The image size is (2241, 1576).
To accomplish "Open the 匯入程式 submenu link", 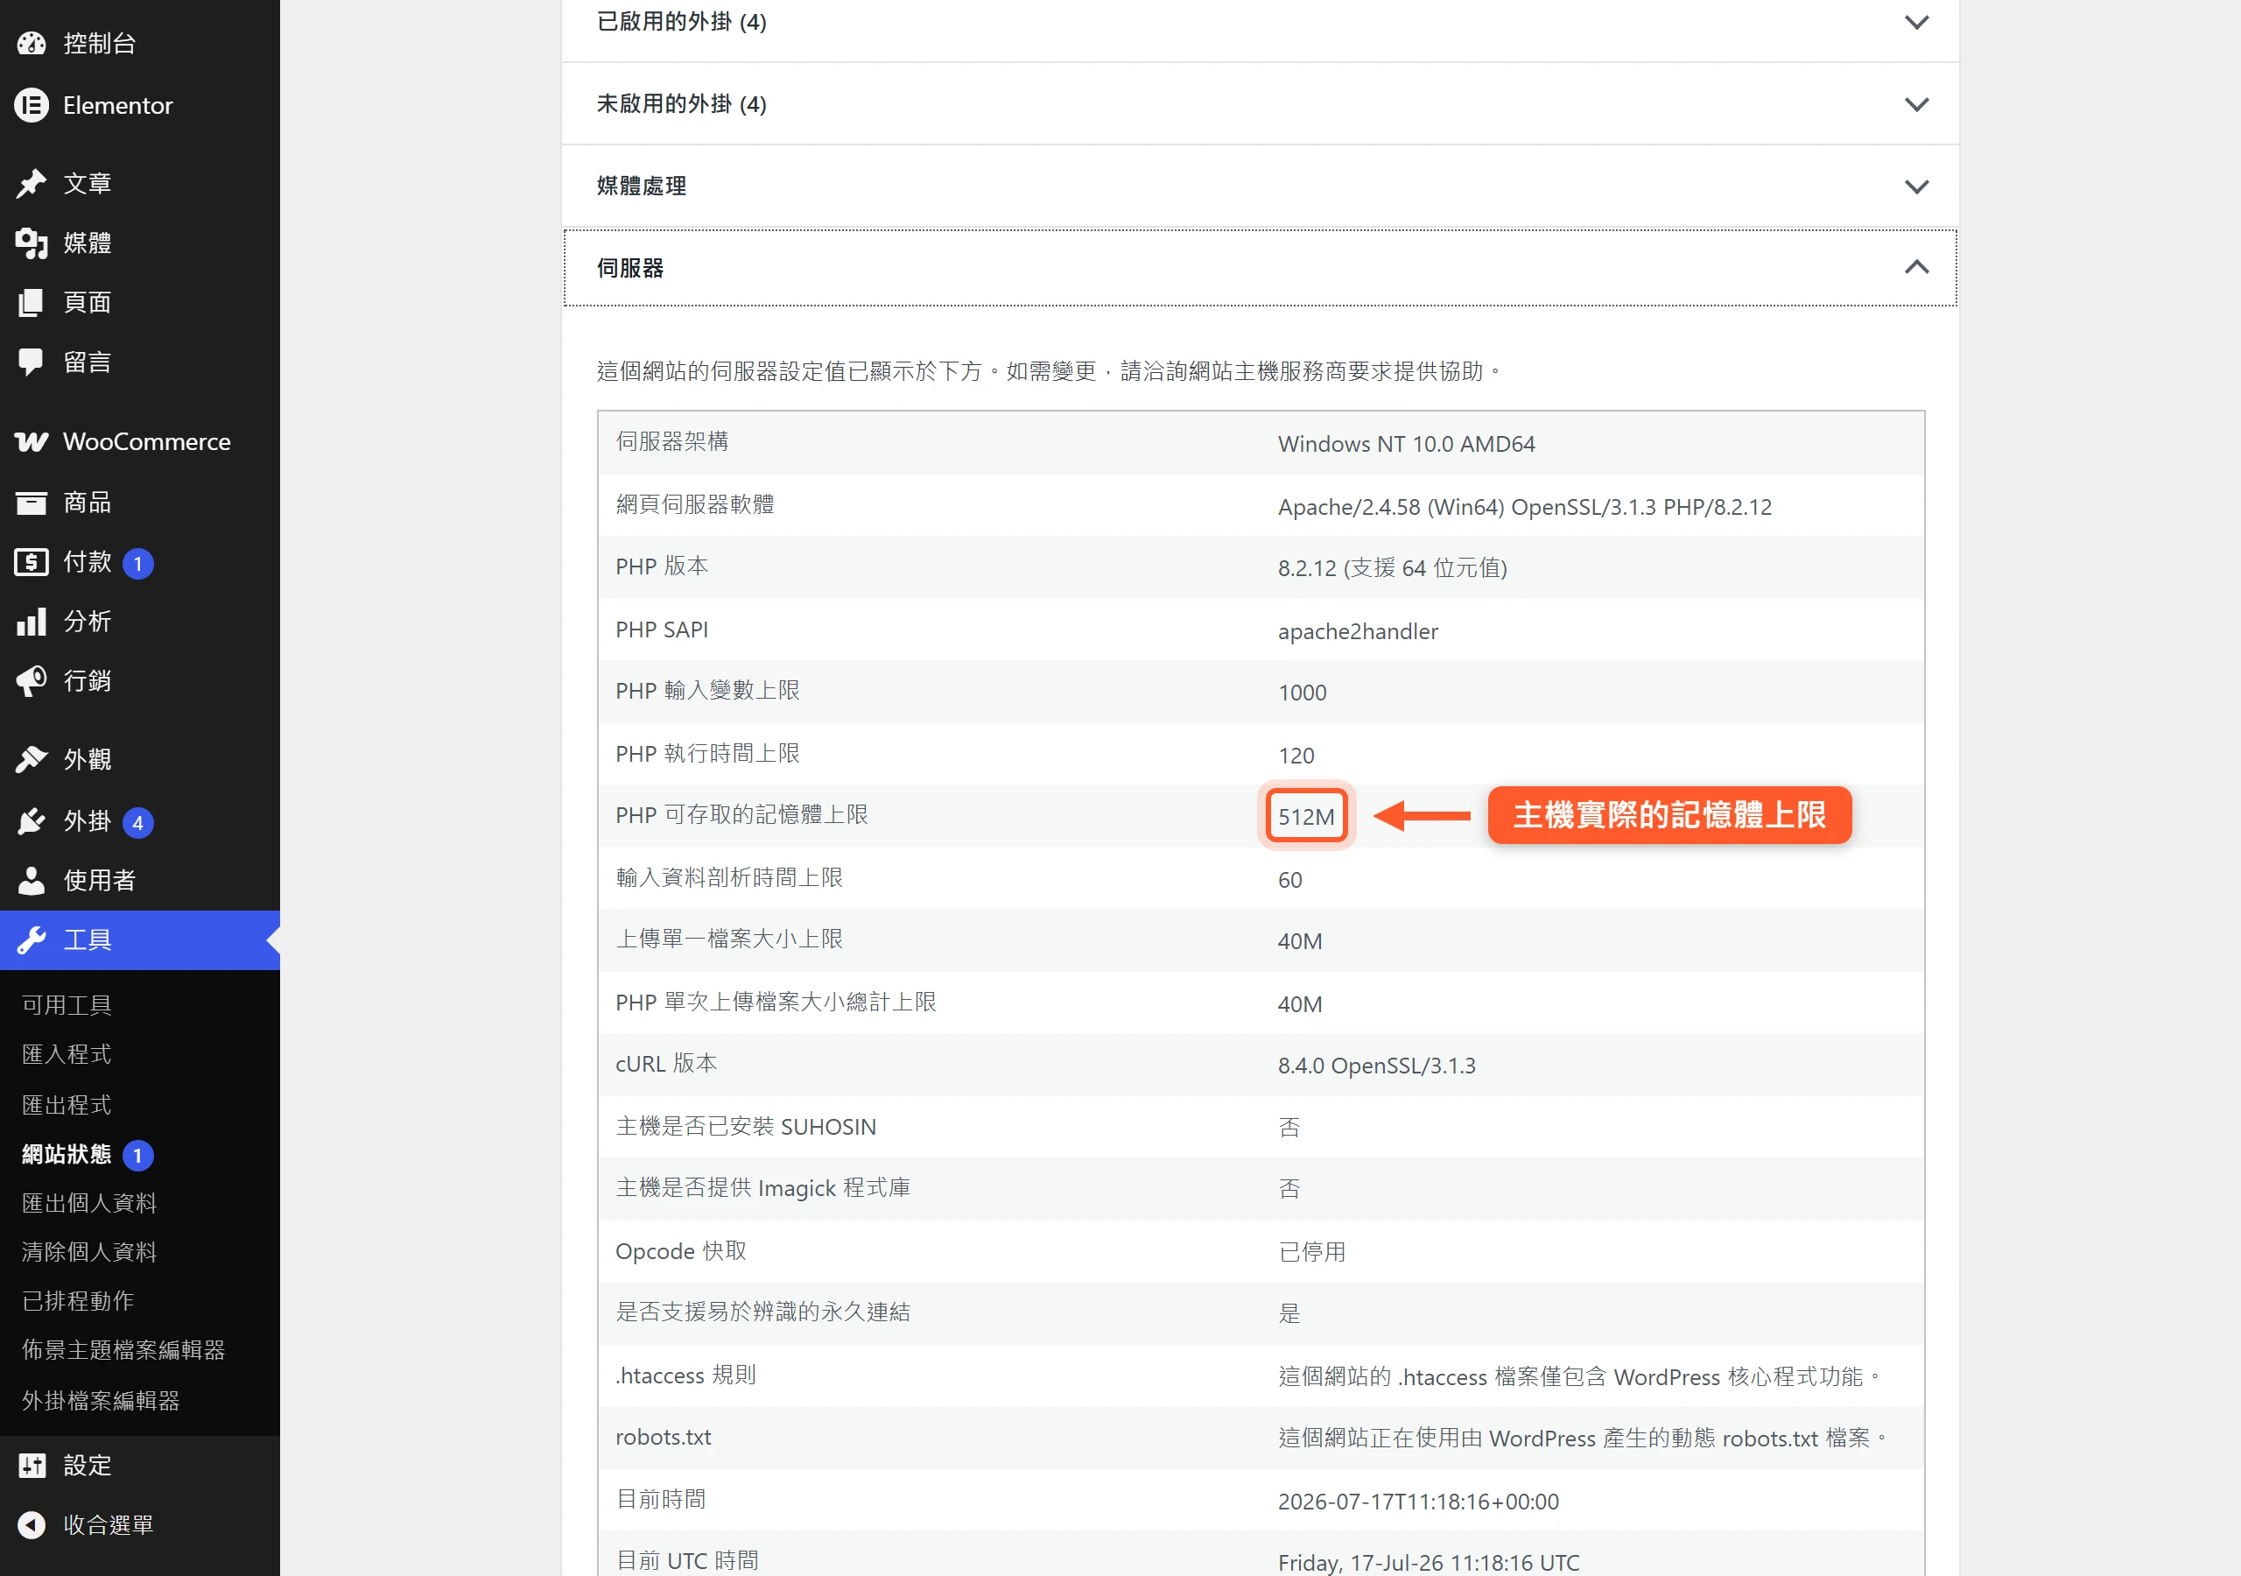I will click(x=67, y=1054).
